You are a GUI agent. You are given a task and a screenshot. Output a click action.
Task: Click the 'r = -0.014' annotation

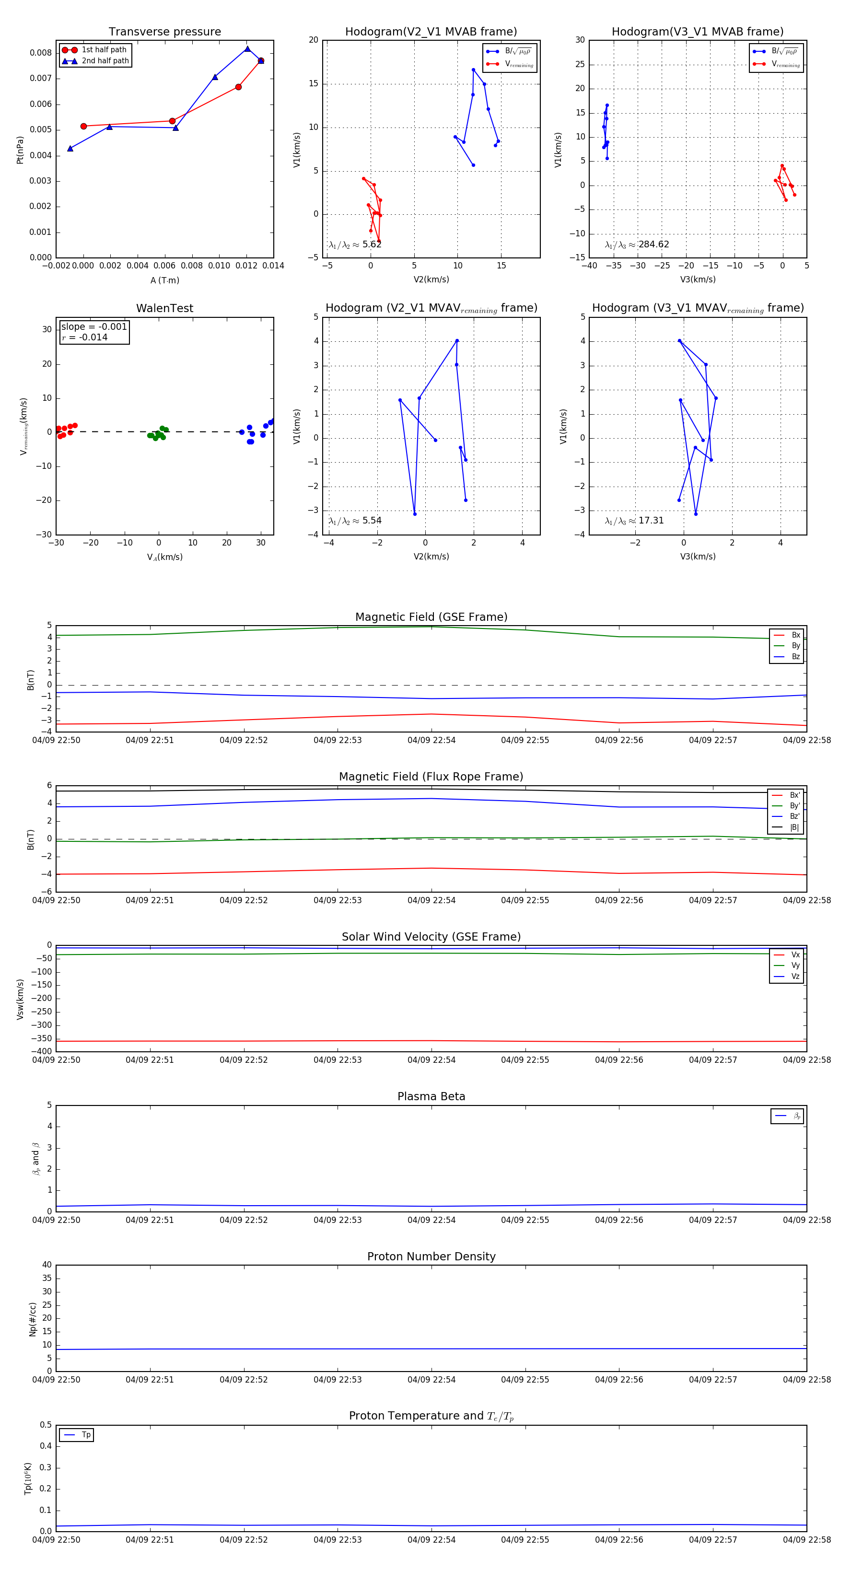[85, 337]
